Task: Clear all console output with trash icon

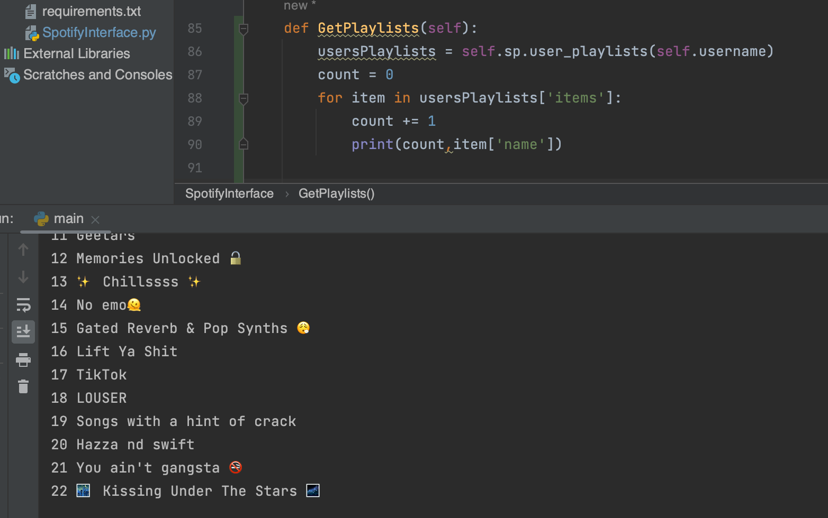Action: (x=23, y=386)
